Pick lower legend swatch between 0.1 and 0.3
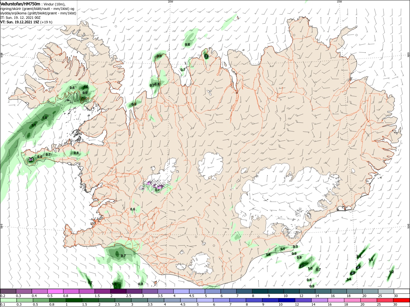 9,300
